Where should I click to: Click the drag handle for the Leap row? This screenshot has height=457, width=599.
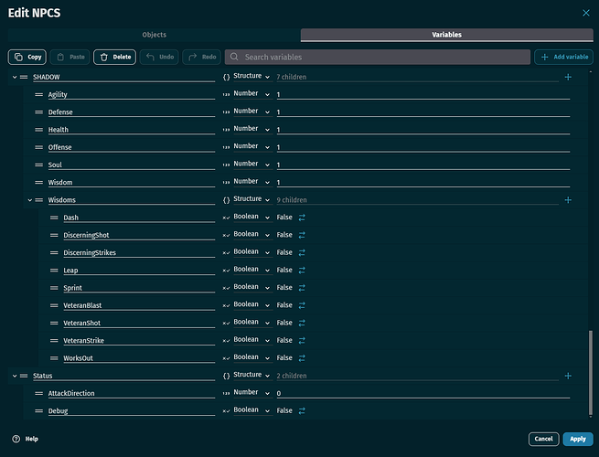(54, 271)
